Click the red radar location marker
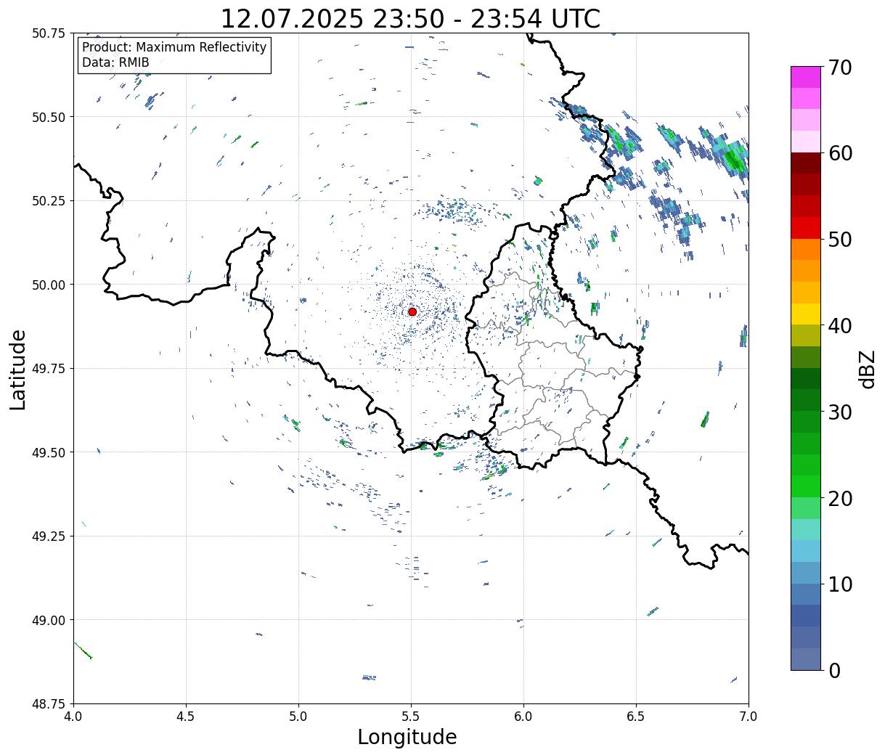Screen dimensions: 885x755 tap(412, 311)
